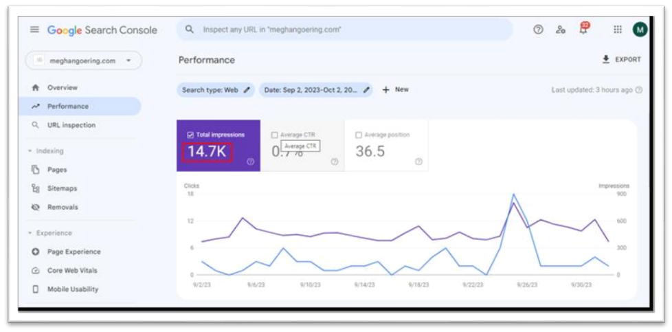Image resolution: width=672 pixels, height=332 pixels.
Task: Open URL inspection in sidebar
Action: click(x=71, y=125)
